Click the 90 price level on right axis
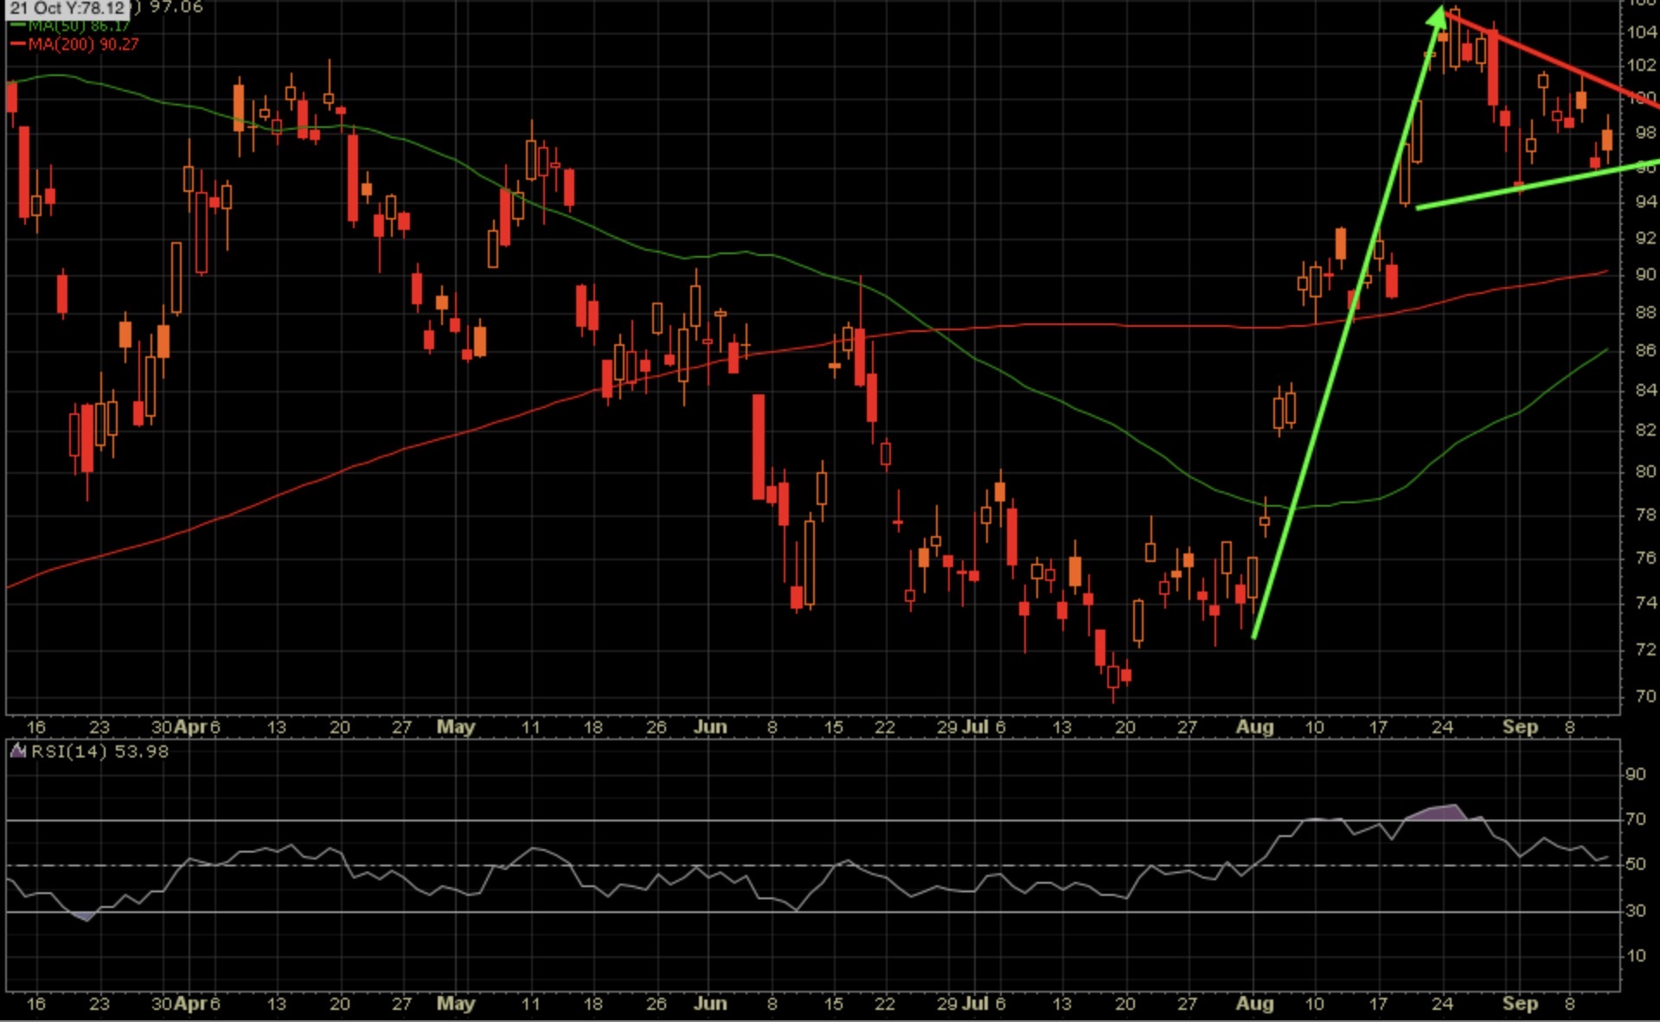This screenshot has width=1660, height=1022. coord(1646,274)
